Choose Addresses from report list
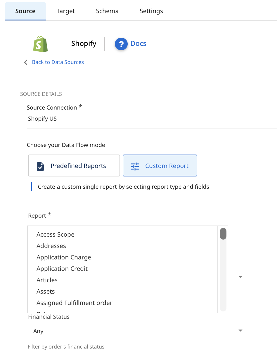This screenshot has width=277, height=357. pos(51,246)
